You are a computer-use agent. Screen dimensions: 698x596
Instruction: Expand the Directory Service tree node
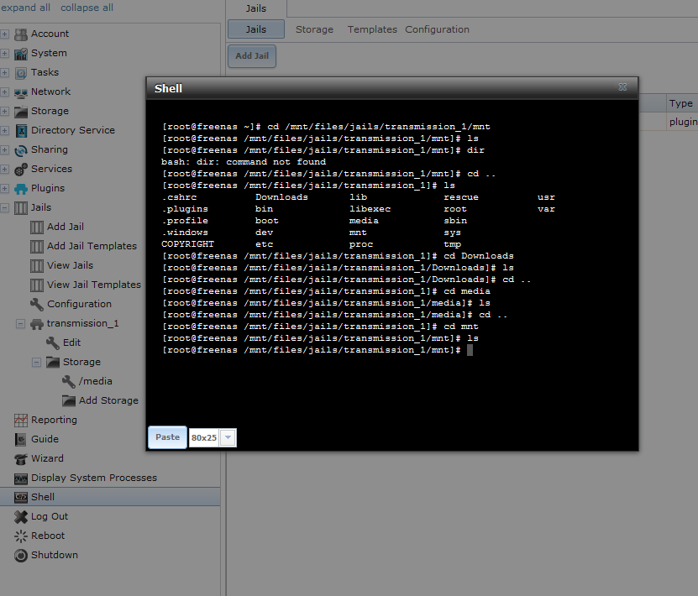click(x=4, y=130)
